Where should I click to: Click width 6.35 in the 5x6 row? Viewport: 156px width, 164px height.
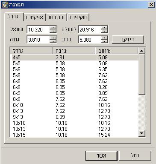(103, 69)
